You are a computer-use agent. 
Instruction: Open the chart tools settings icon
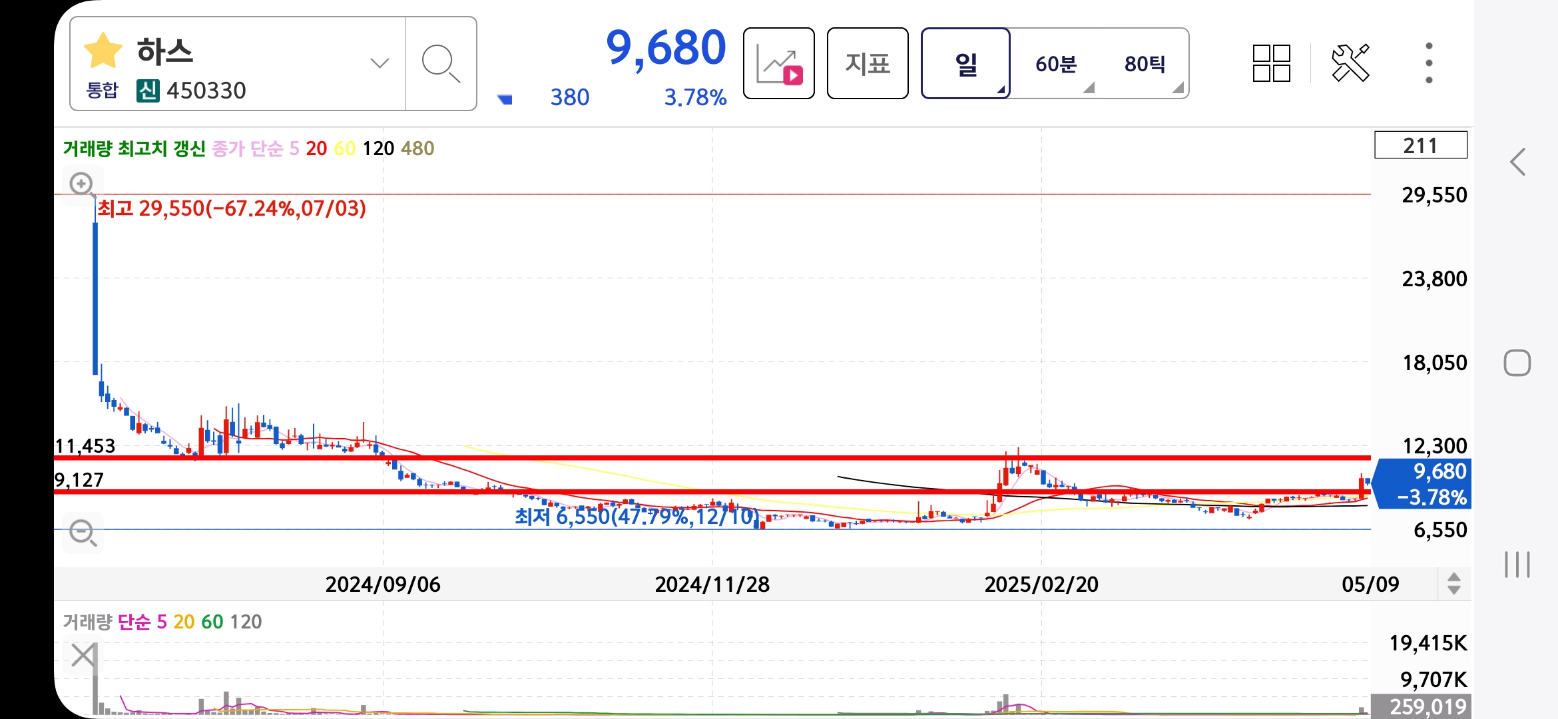click(x=1350, y=63)
